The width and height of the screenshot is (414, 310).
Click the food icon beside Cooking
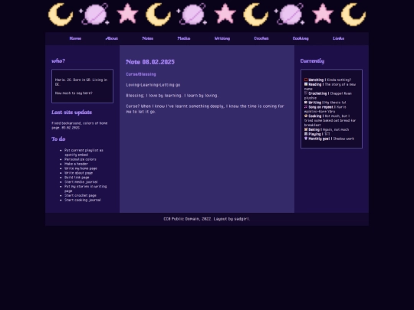pyautogui.click(x=306, y=116)
